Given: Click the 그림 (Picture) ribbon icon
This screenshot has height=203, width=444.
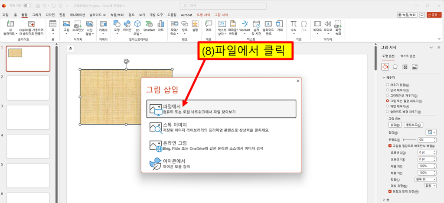Looking at the screenshot, I should 66,24.
